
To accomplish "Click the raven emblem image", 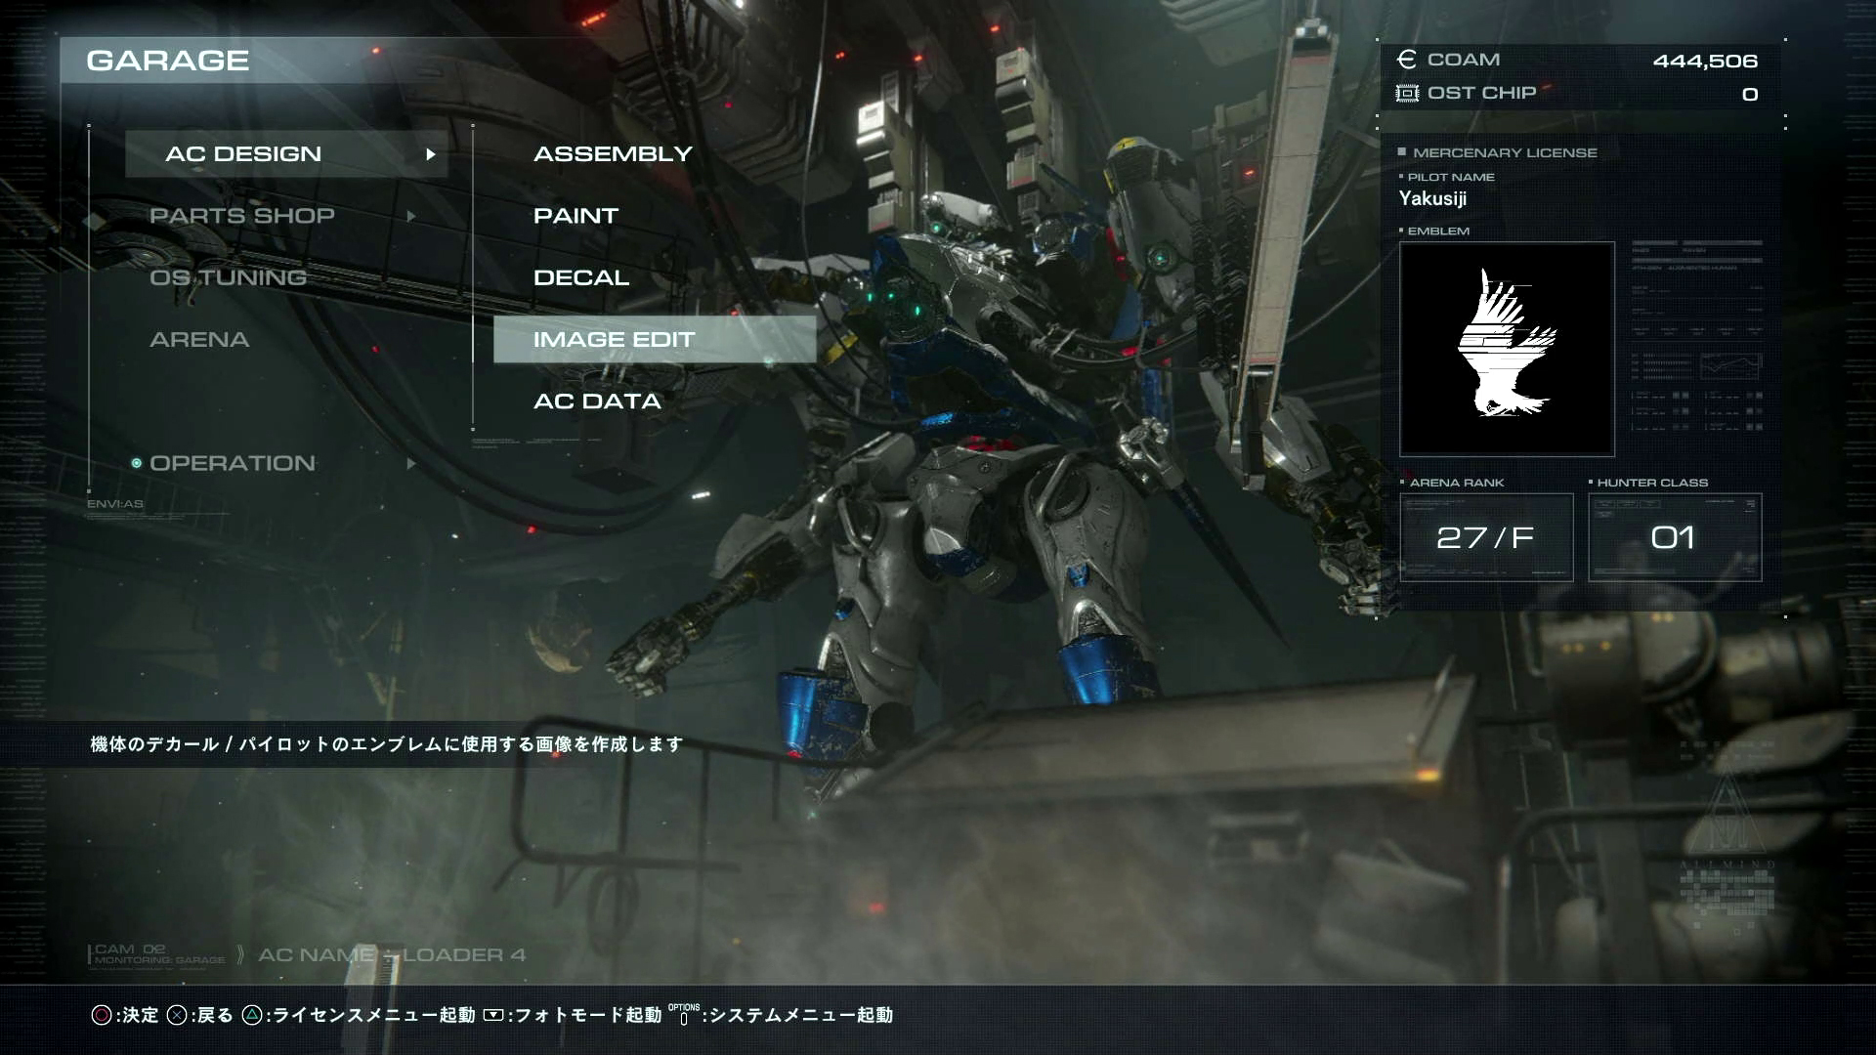I will pyautogui.click(x=1506, y=349).
